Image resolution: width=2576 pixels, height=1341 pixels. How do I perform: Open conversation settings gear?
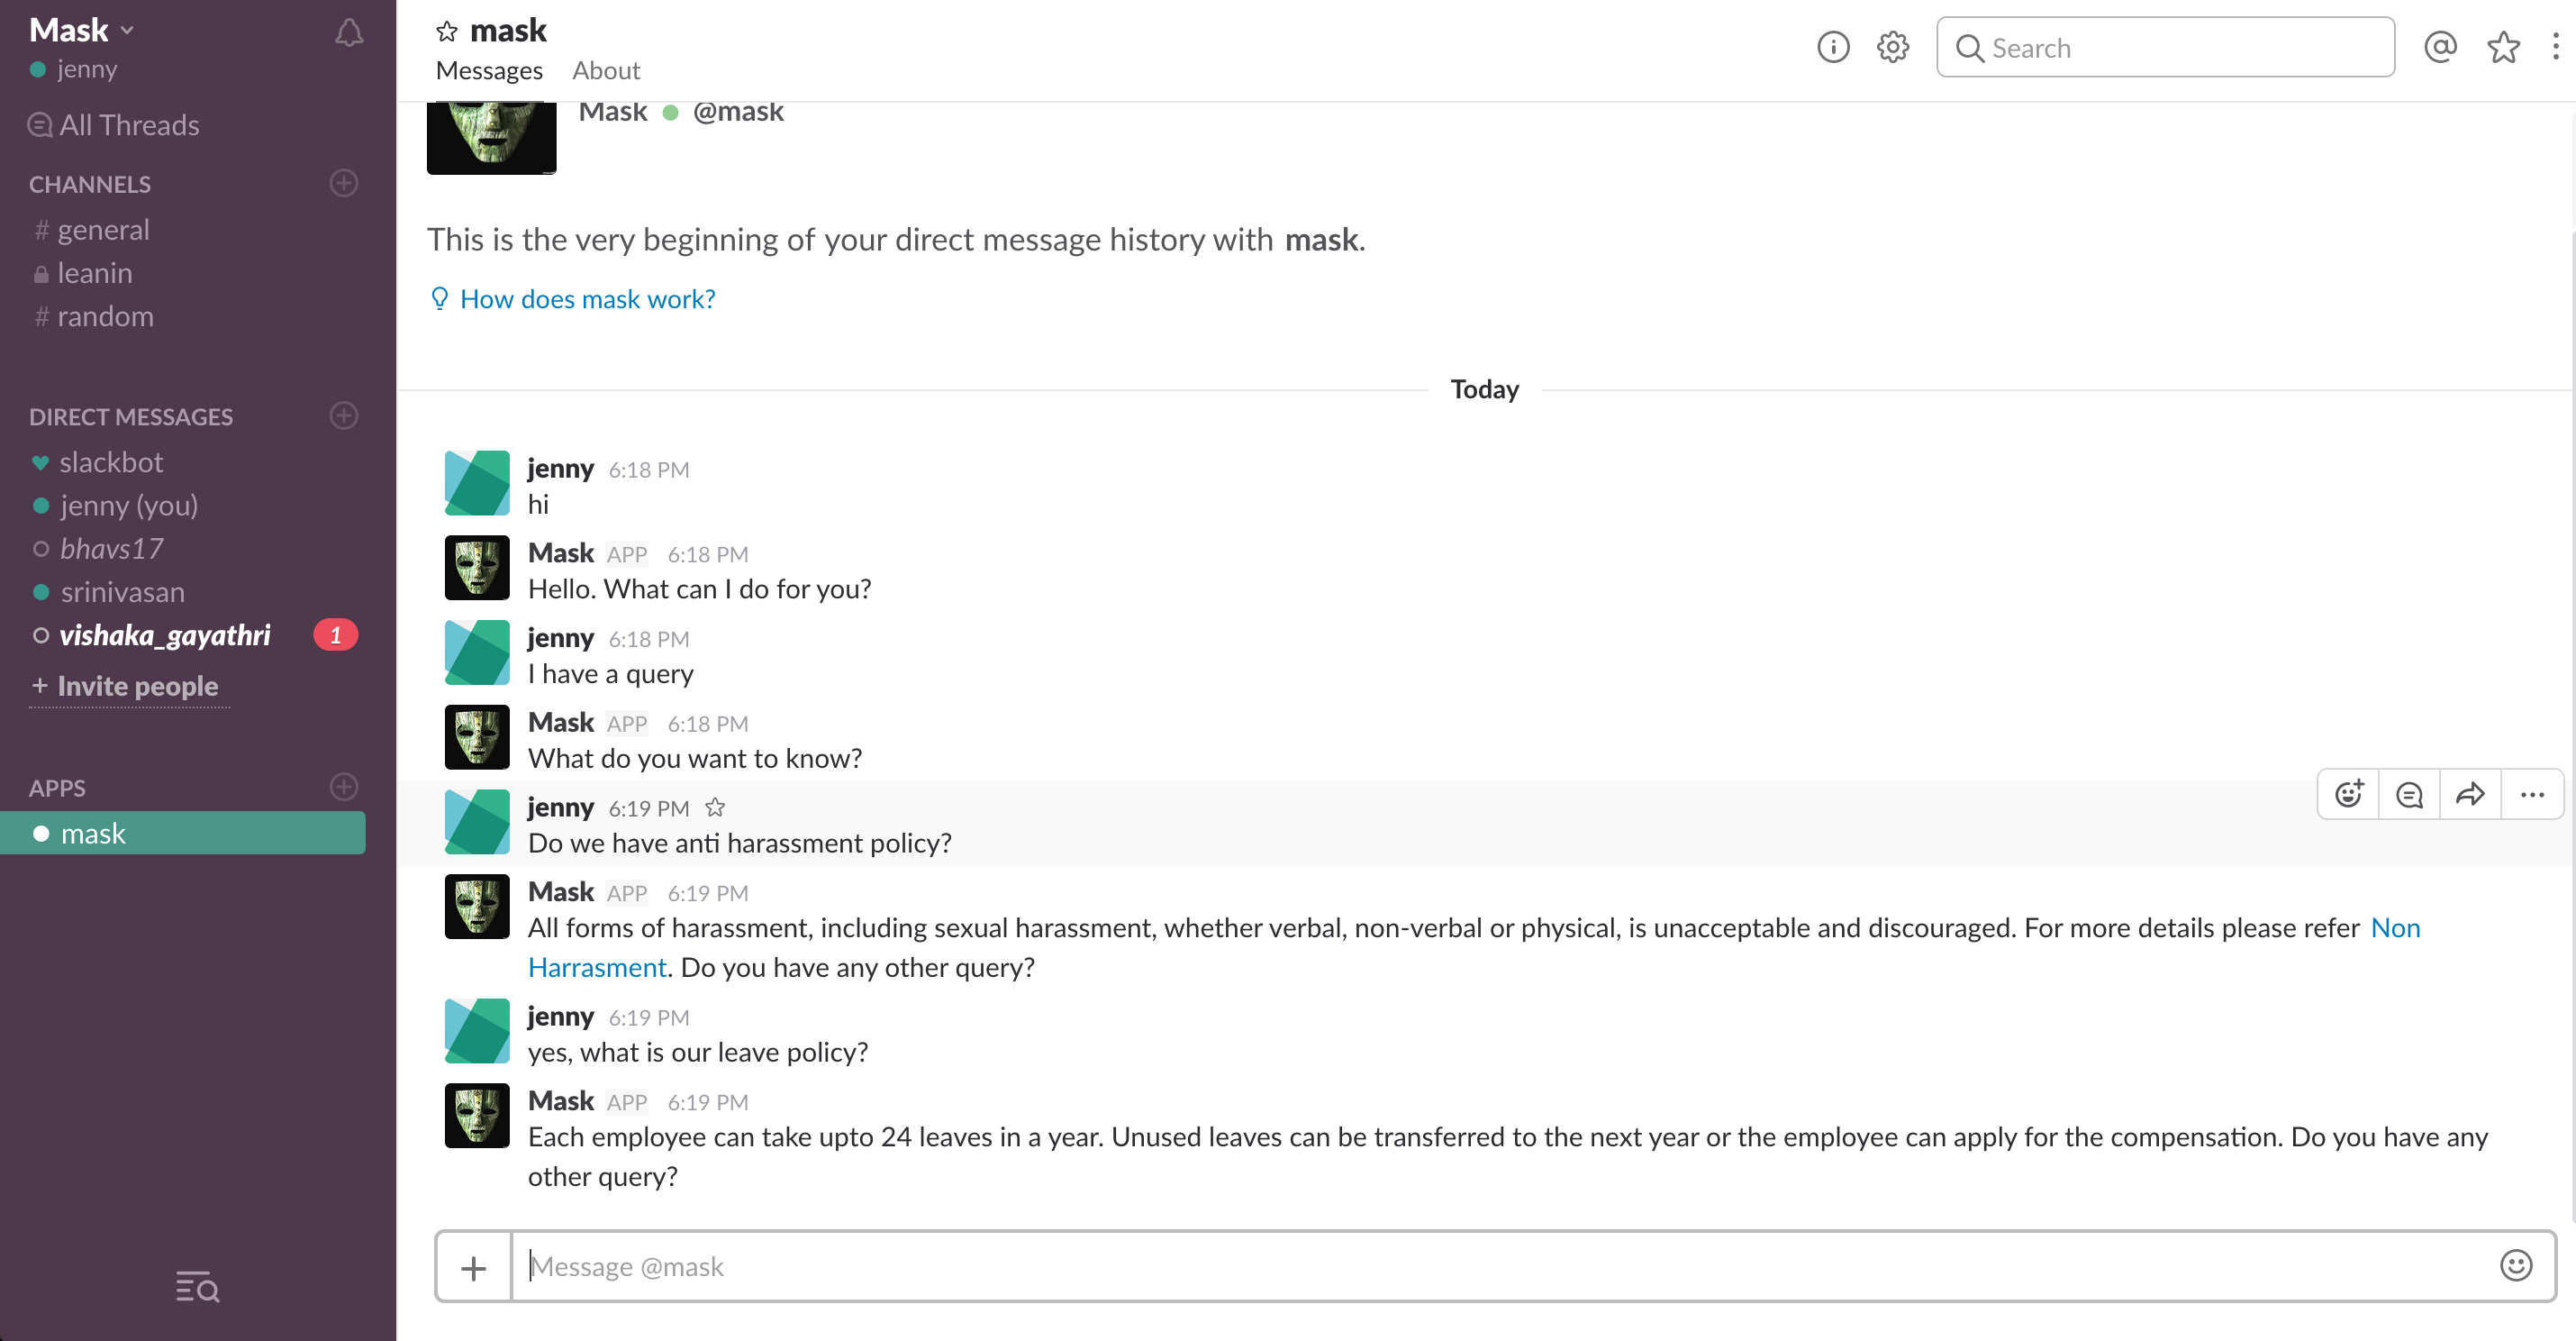tap(1892, 47)
